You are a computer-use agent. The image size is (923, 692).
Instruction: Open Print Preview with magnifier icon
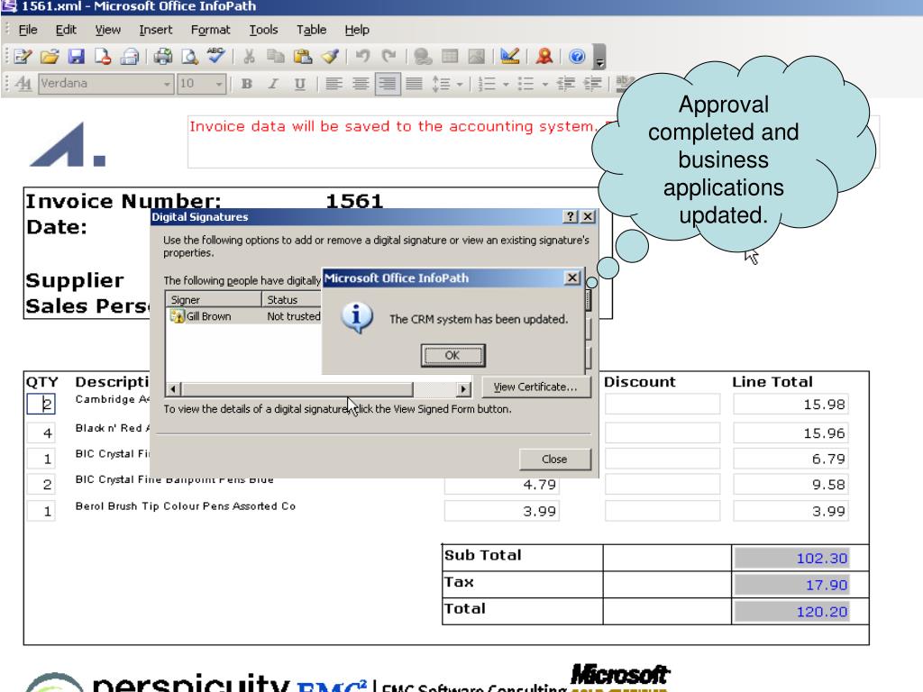pyautogui.click(x=189, y=57)
